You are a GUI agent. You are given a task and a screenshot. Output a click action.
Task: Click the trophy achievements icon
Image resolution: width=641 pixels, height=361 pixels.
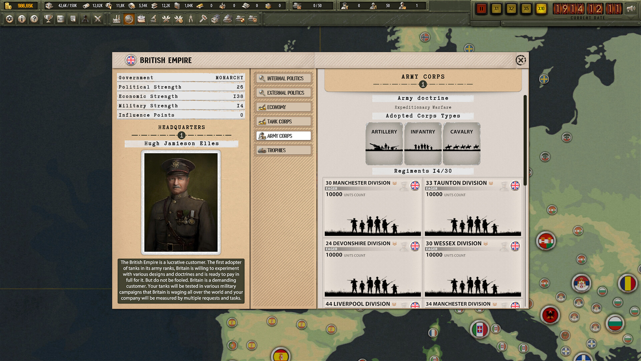point(47,19)
